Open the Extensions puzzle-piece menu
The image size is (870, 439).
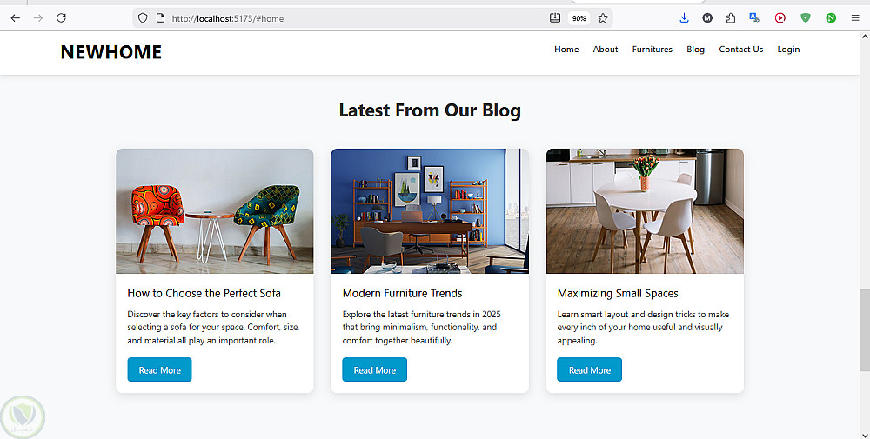coord(731,17)
